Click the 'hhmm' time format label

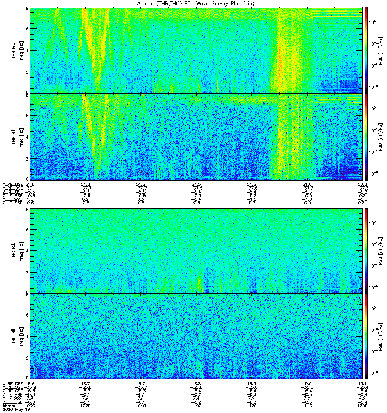(9, 406)
